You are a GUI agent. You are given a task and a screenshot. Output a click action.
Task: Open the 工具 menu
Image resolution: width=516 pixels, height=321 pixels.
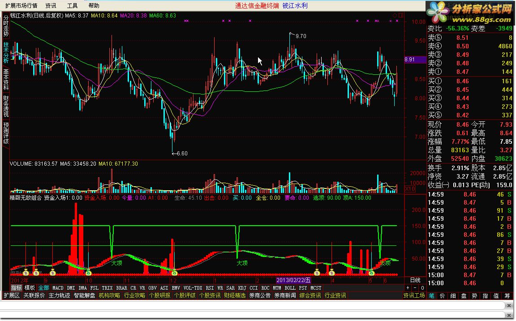pyautogui.click(x=73, y=5)
